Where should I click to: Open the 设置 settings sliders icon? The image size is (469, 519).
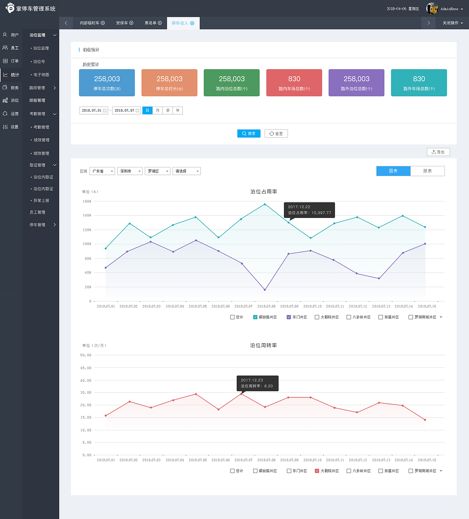point(5,127)
